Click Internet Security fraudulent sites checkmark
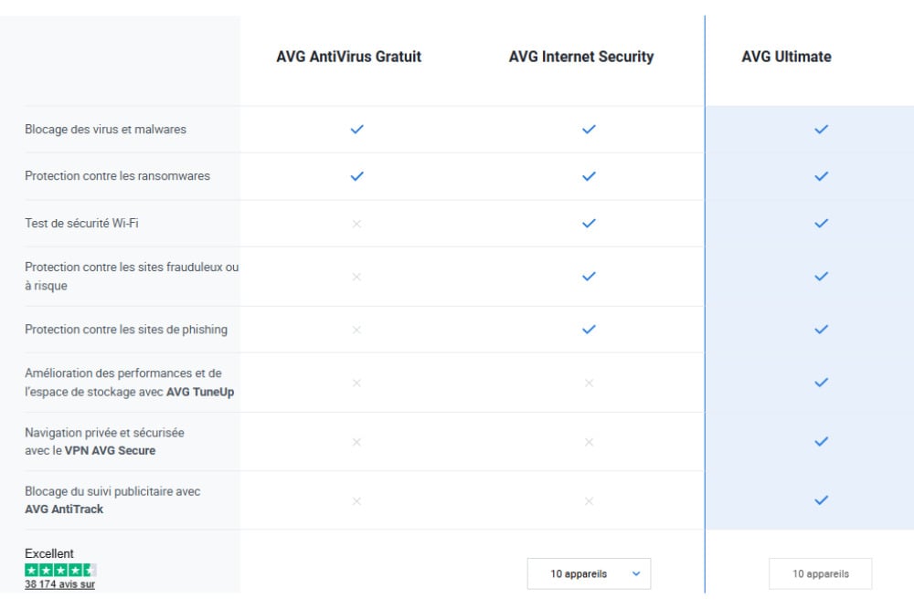This screenshot has height=609, width=914. pos(589,277)
